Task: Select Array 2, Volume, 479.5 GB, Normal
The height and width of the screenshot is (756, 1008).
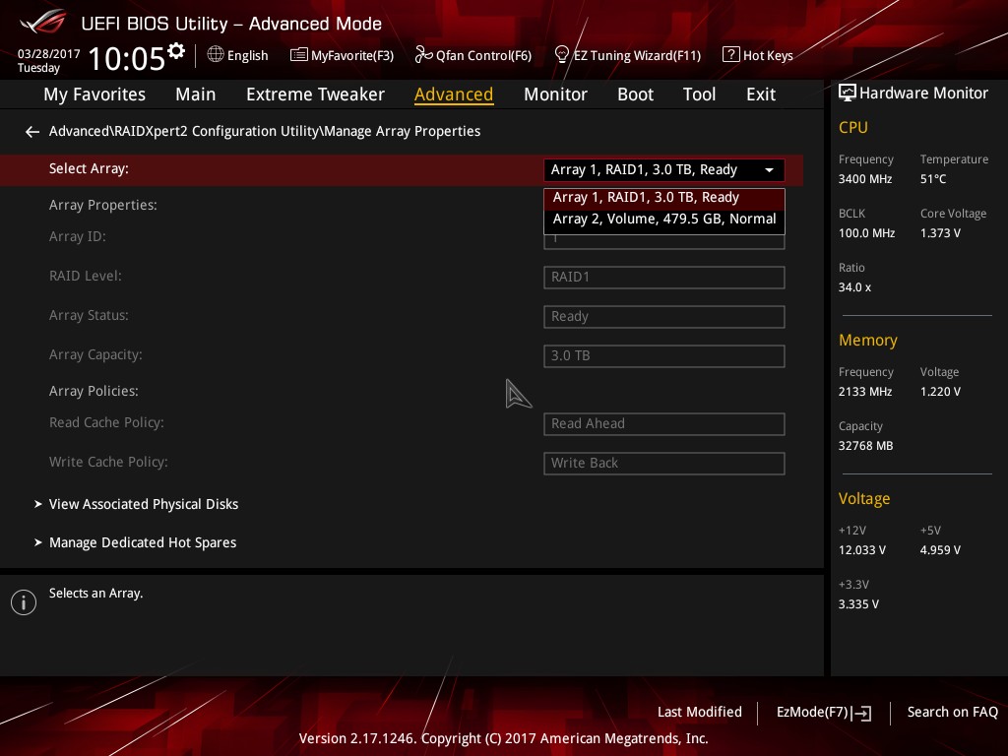Action: (x=664, y=219)
